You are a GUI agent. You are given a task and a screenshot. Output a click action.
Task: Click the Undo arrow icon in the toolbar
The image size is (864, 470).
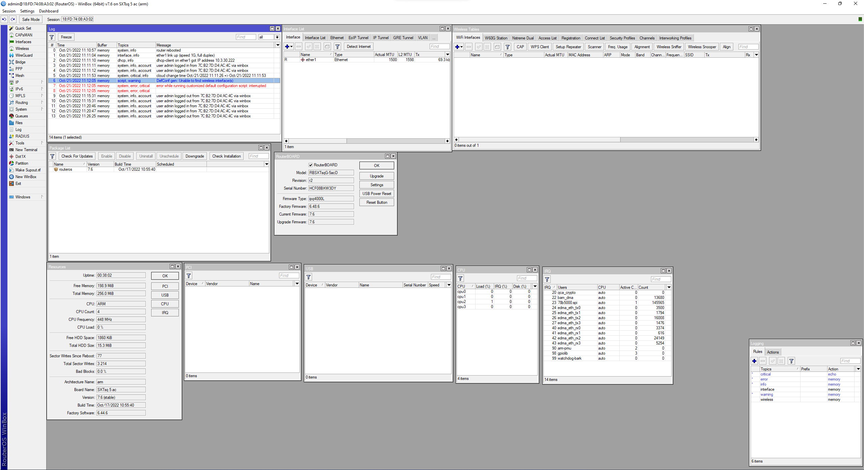tap(4, 19)
